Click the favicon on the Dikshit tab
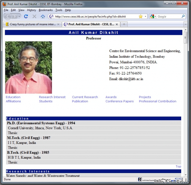Screen dimensions: 191x185 tap(66, 24)
